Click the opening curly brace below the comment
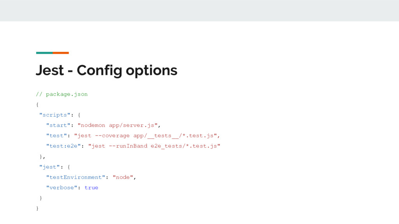The image size is (399, 224). tap(37, 105)
